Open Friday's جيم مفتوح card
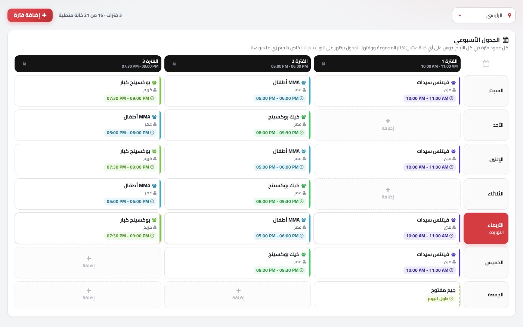 coord(387,295)
